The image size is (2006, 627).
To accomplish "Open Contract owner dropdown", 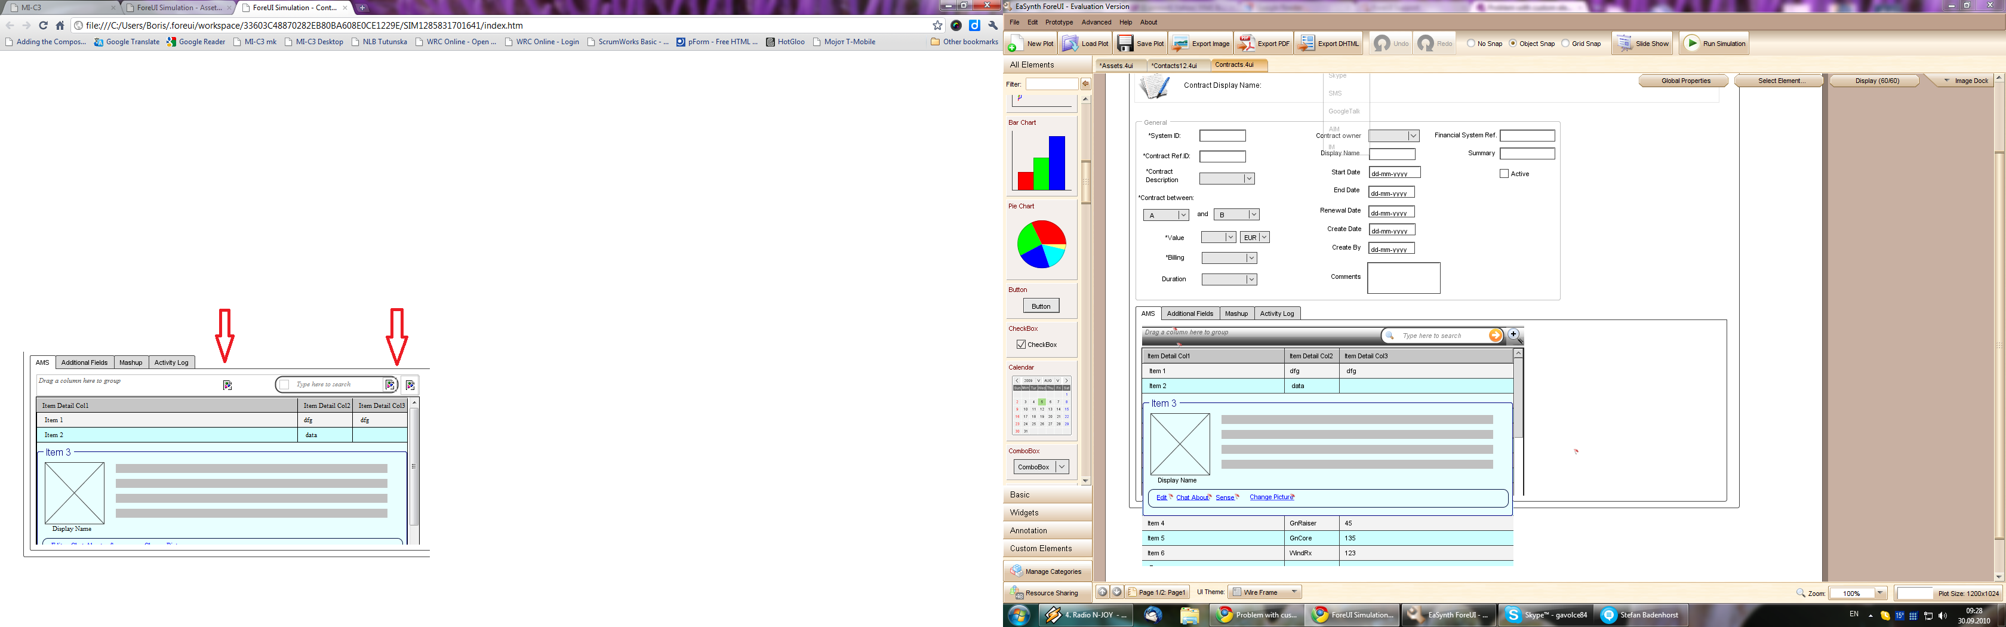I will [1394, 136].
